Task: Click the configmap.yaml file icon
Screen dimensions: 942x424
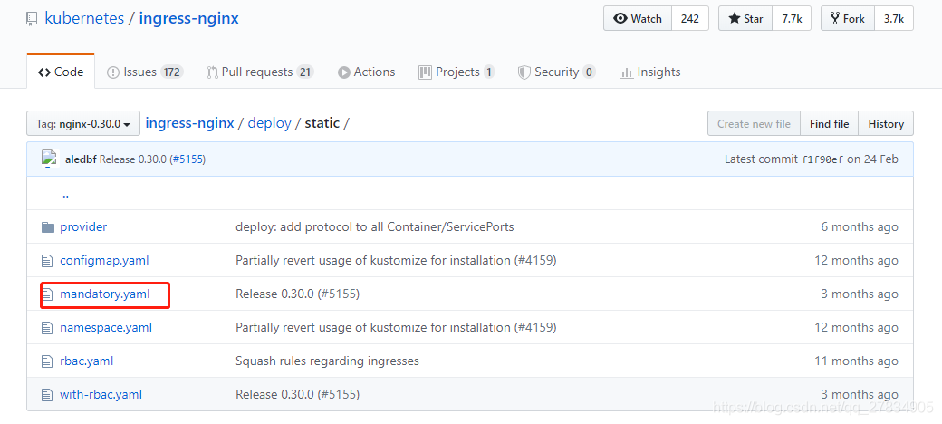Action: tap(47, 261)
